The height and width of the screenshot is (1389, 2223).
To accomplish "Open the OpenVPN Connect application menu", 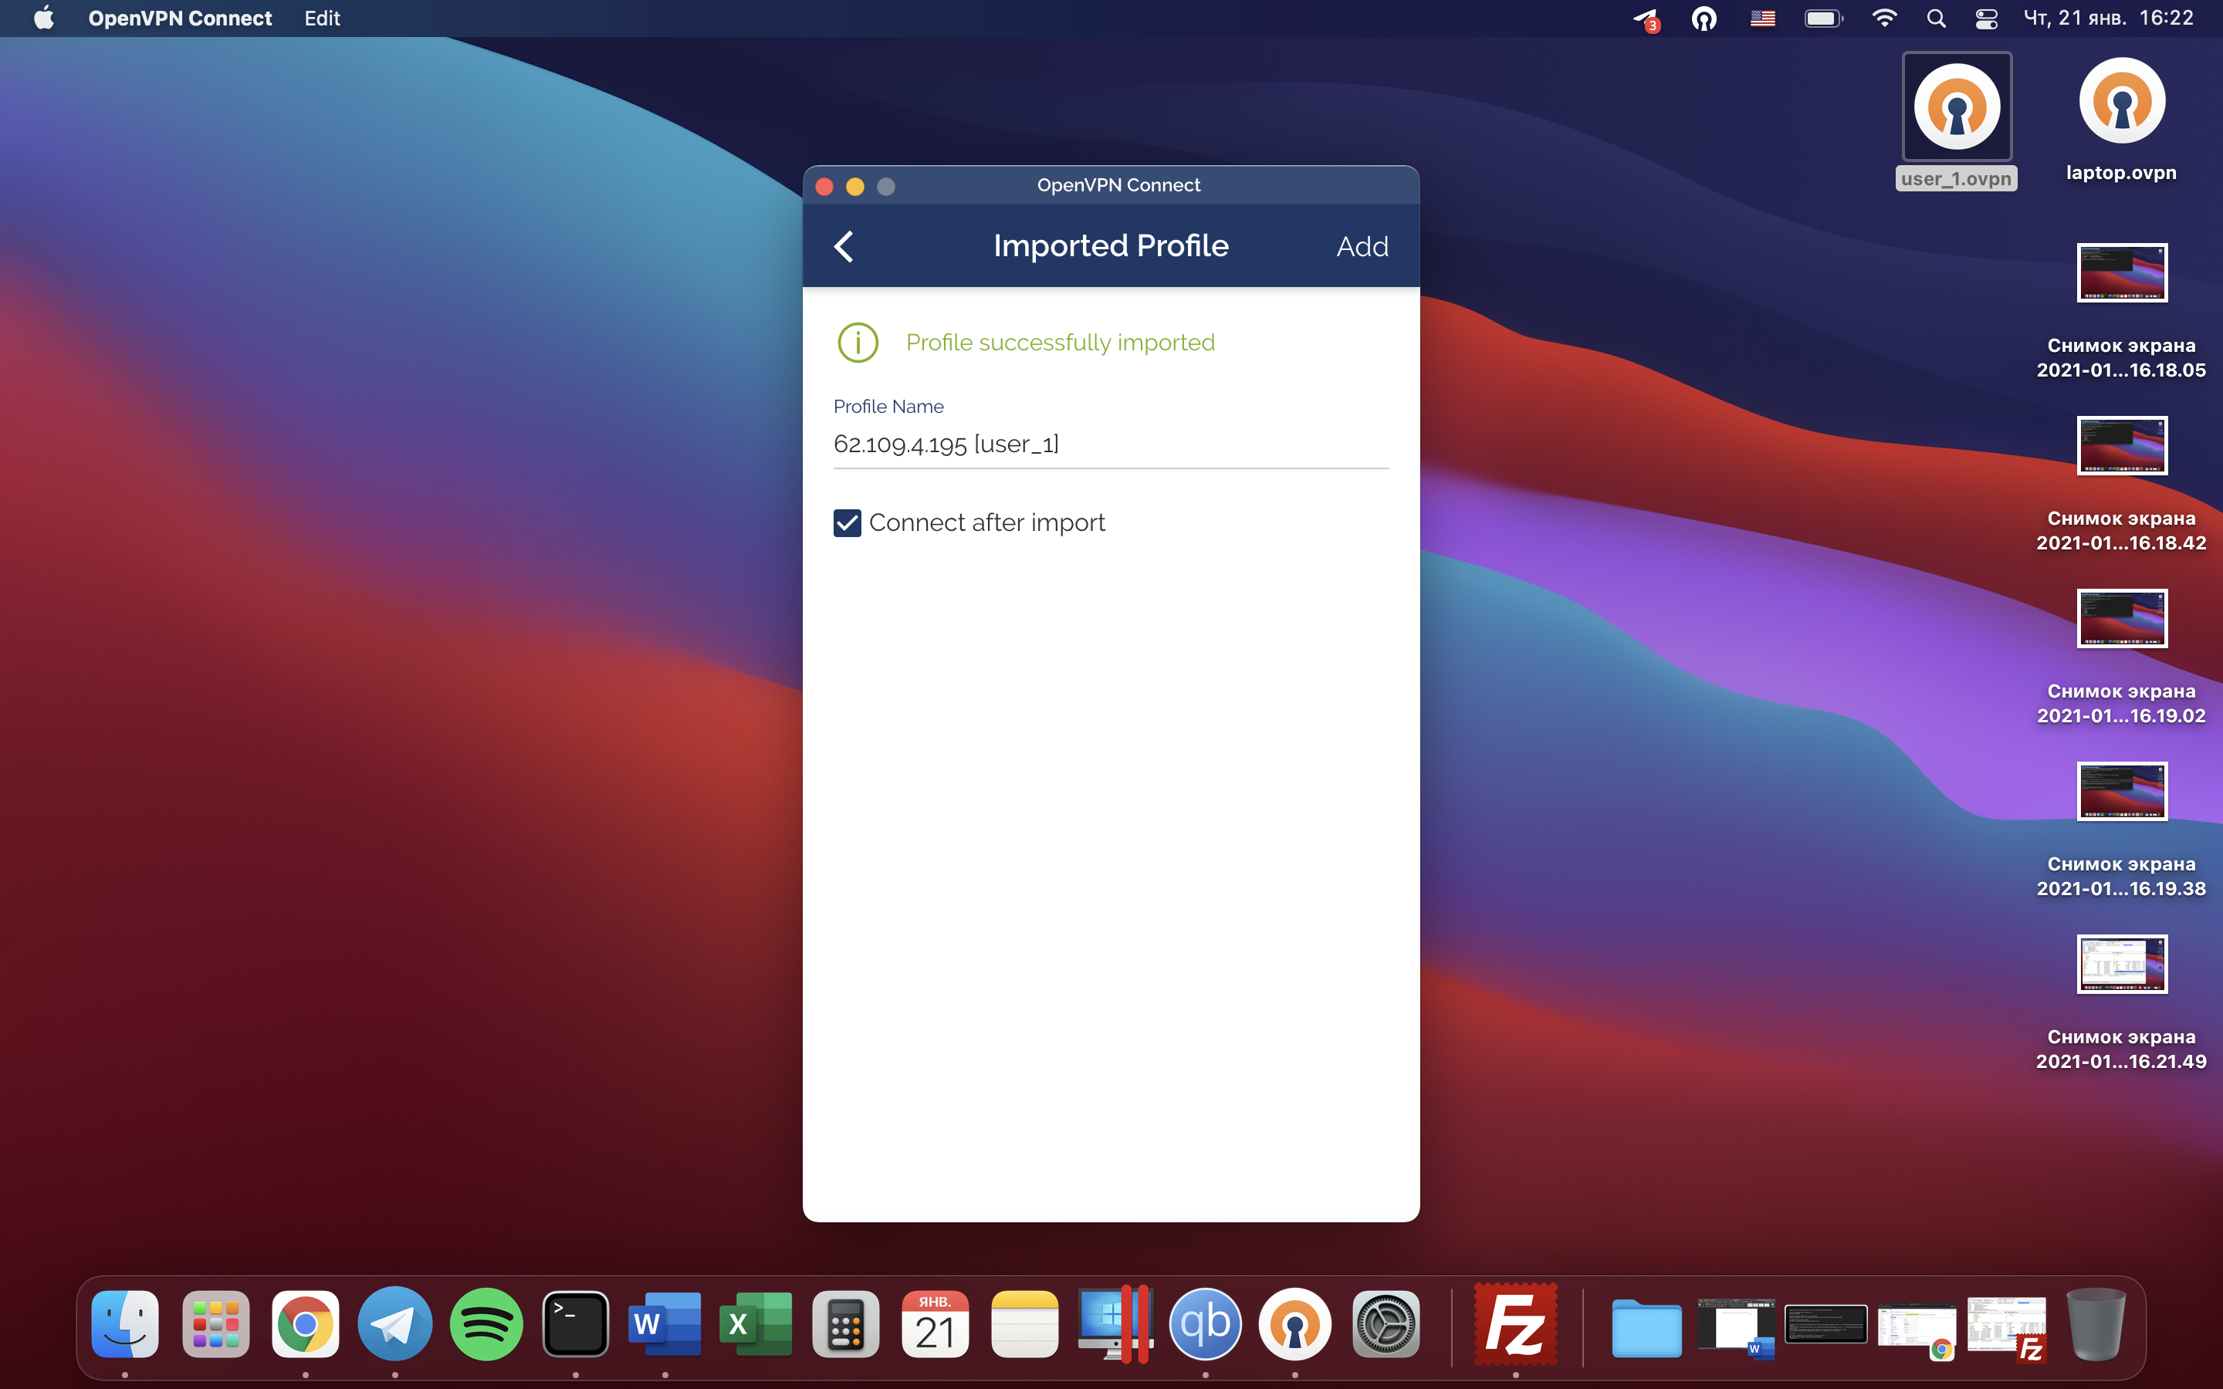I will [180, 19].
